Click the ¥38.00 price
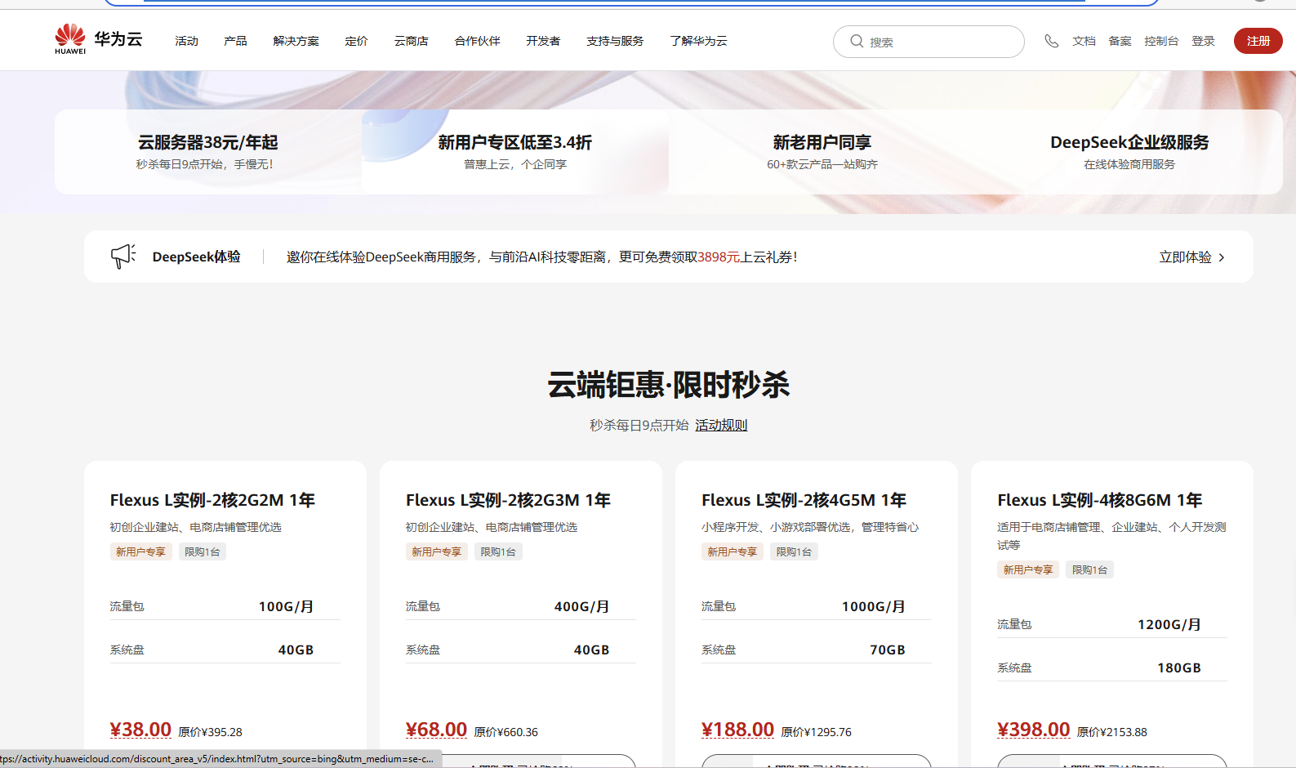This screenshot has height=768, width=1296. point(140,729)
